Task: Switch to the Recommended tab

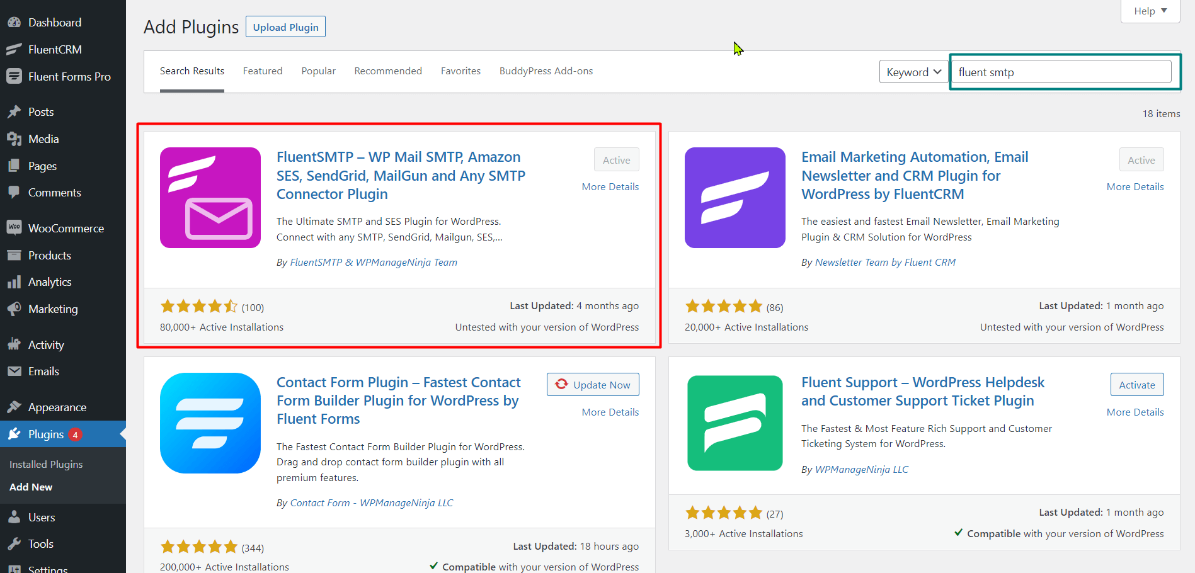Action: (x=388, y=71)
